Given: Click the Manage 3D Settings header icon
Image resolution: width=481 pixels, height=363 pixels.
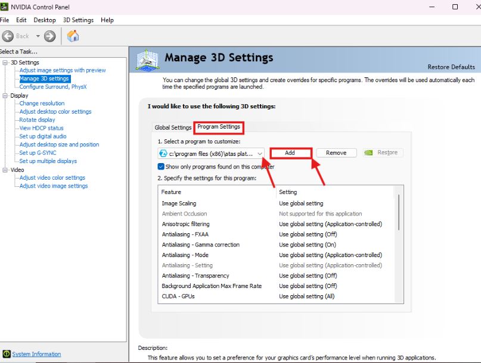Looking at the screenshot, I should click(147, 60).
